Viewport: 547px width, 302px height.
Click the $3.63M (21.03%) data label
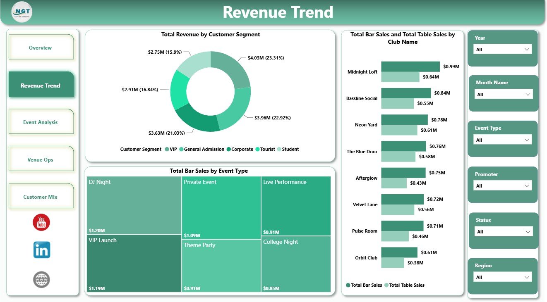click(x=167, y=133)
